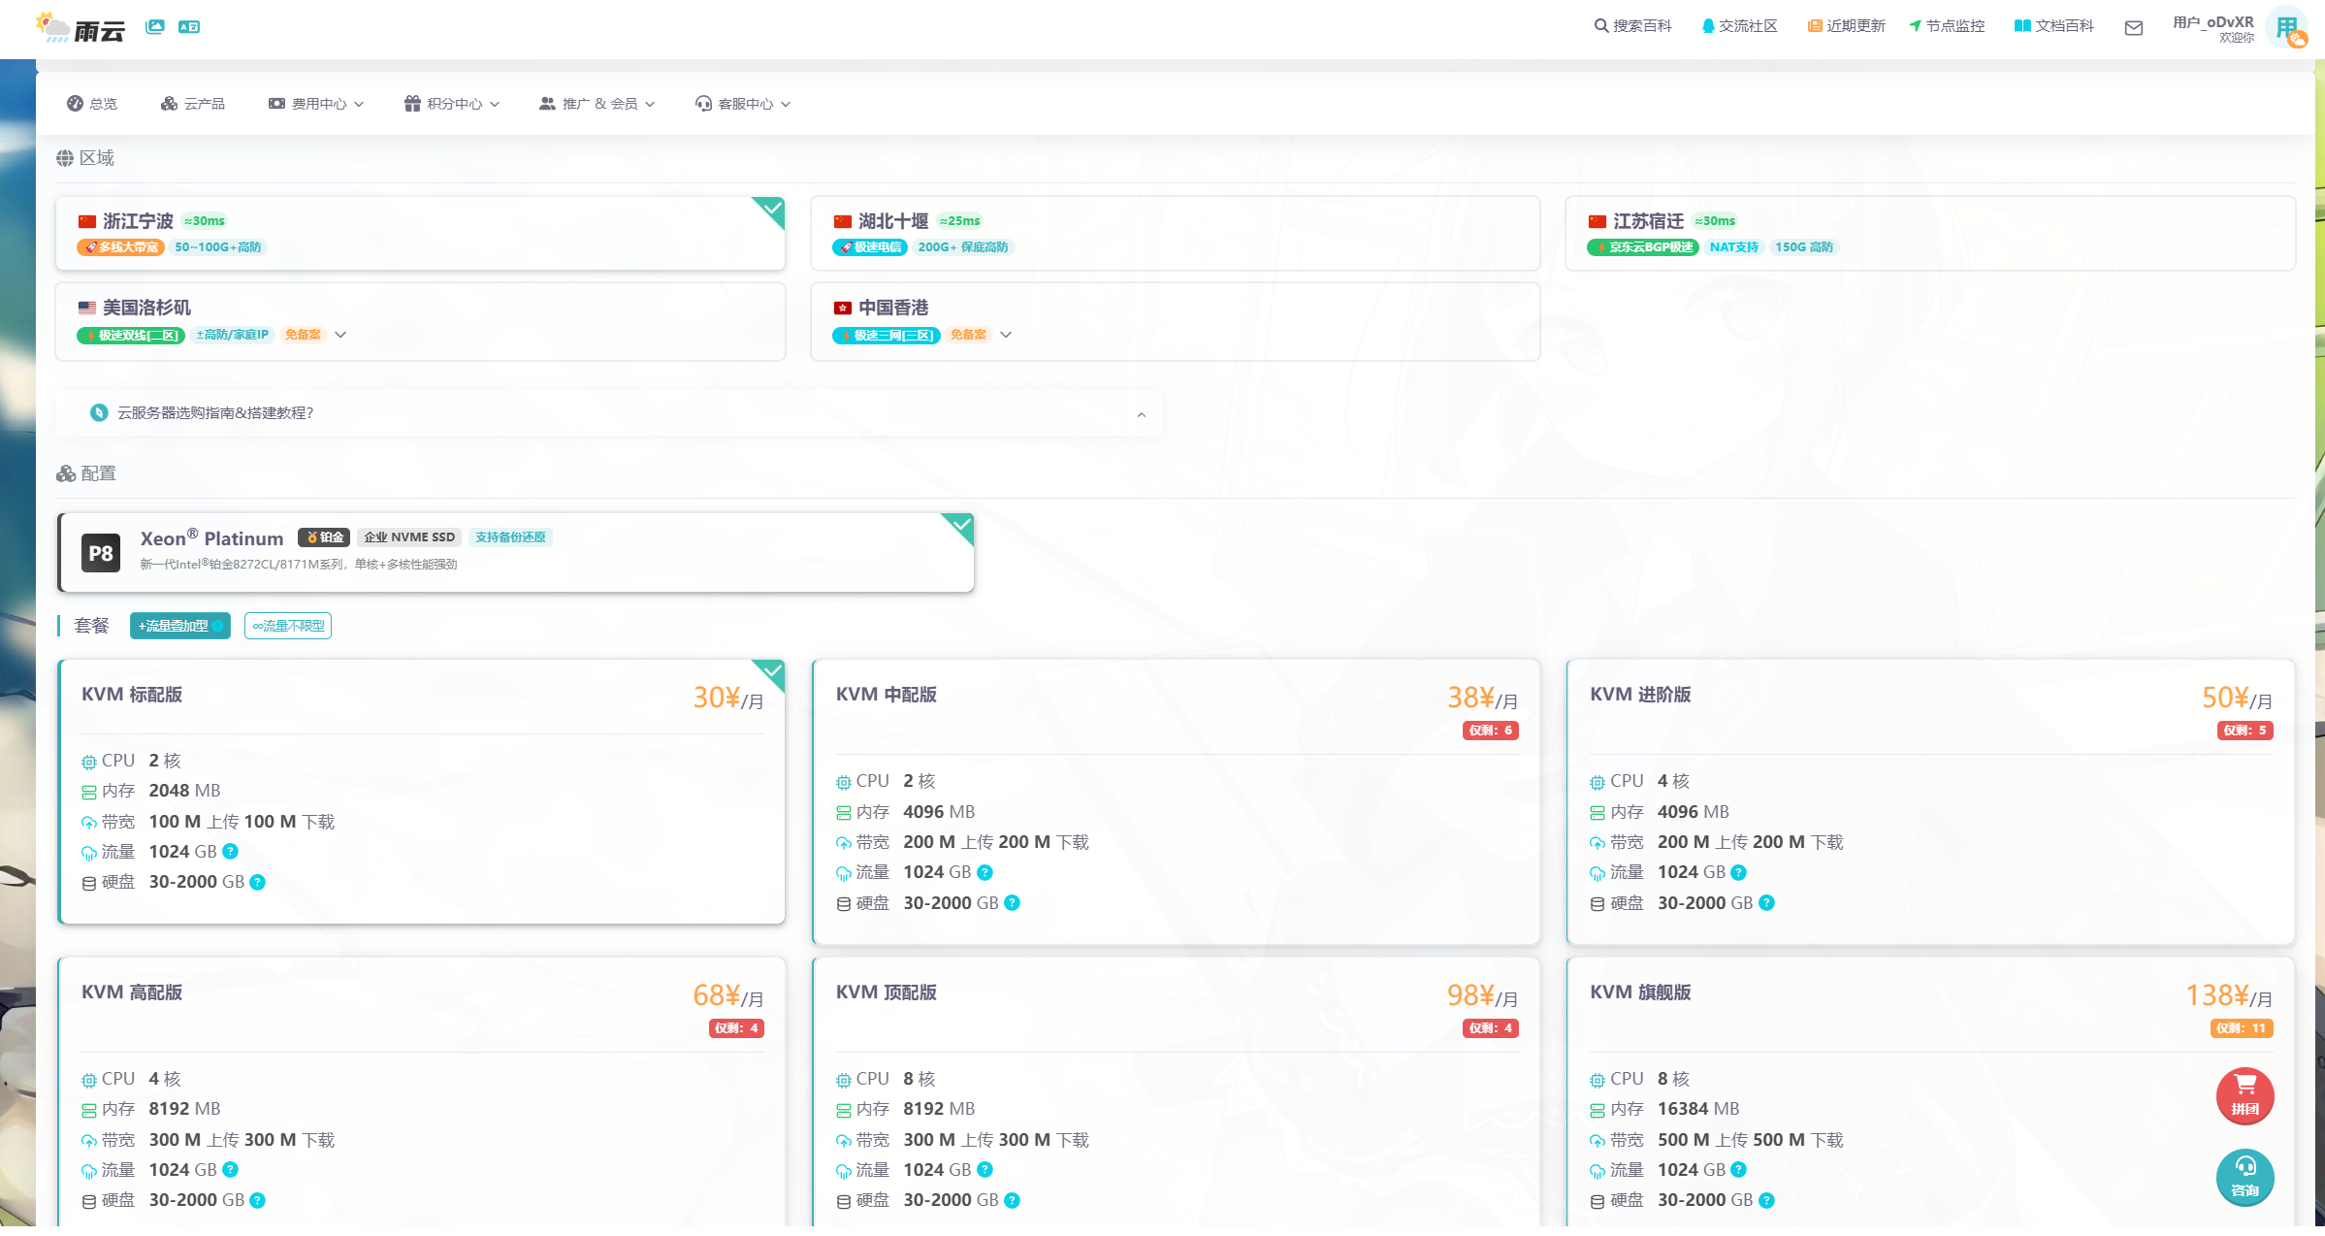2325x1236 pixels.
Task: Click the help icon beside 流量 in KVM 标配版
Action: (231, 852)
